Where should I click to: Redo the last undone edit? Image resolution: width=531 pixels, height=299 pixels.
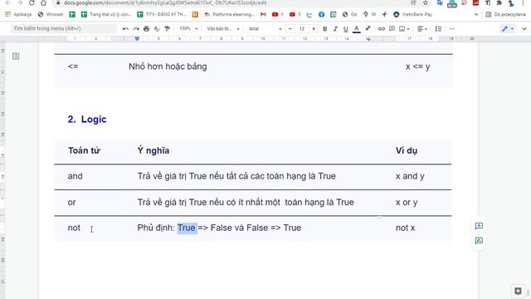click(136, 29)
